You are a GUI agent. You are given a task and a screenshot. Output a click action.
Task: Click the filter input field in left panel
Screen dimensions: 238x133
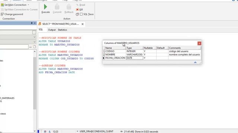14,47
